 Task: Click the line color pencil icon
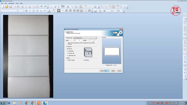[95, 11]
